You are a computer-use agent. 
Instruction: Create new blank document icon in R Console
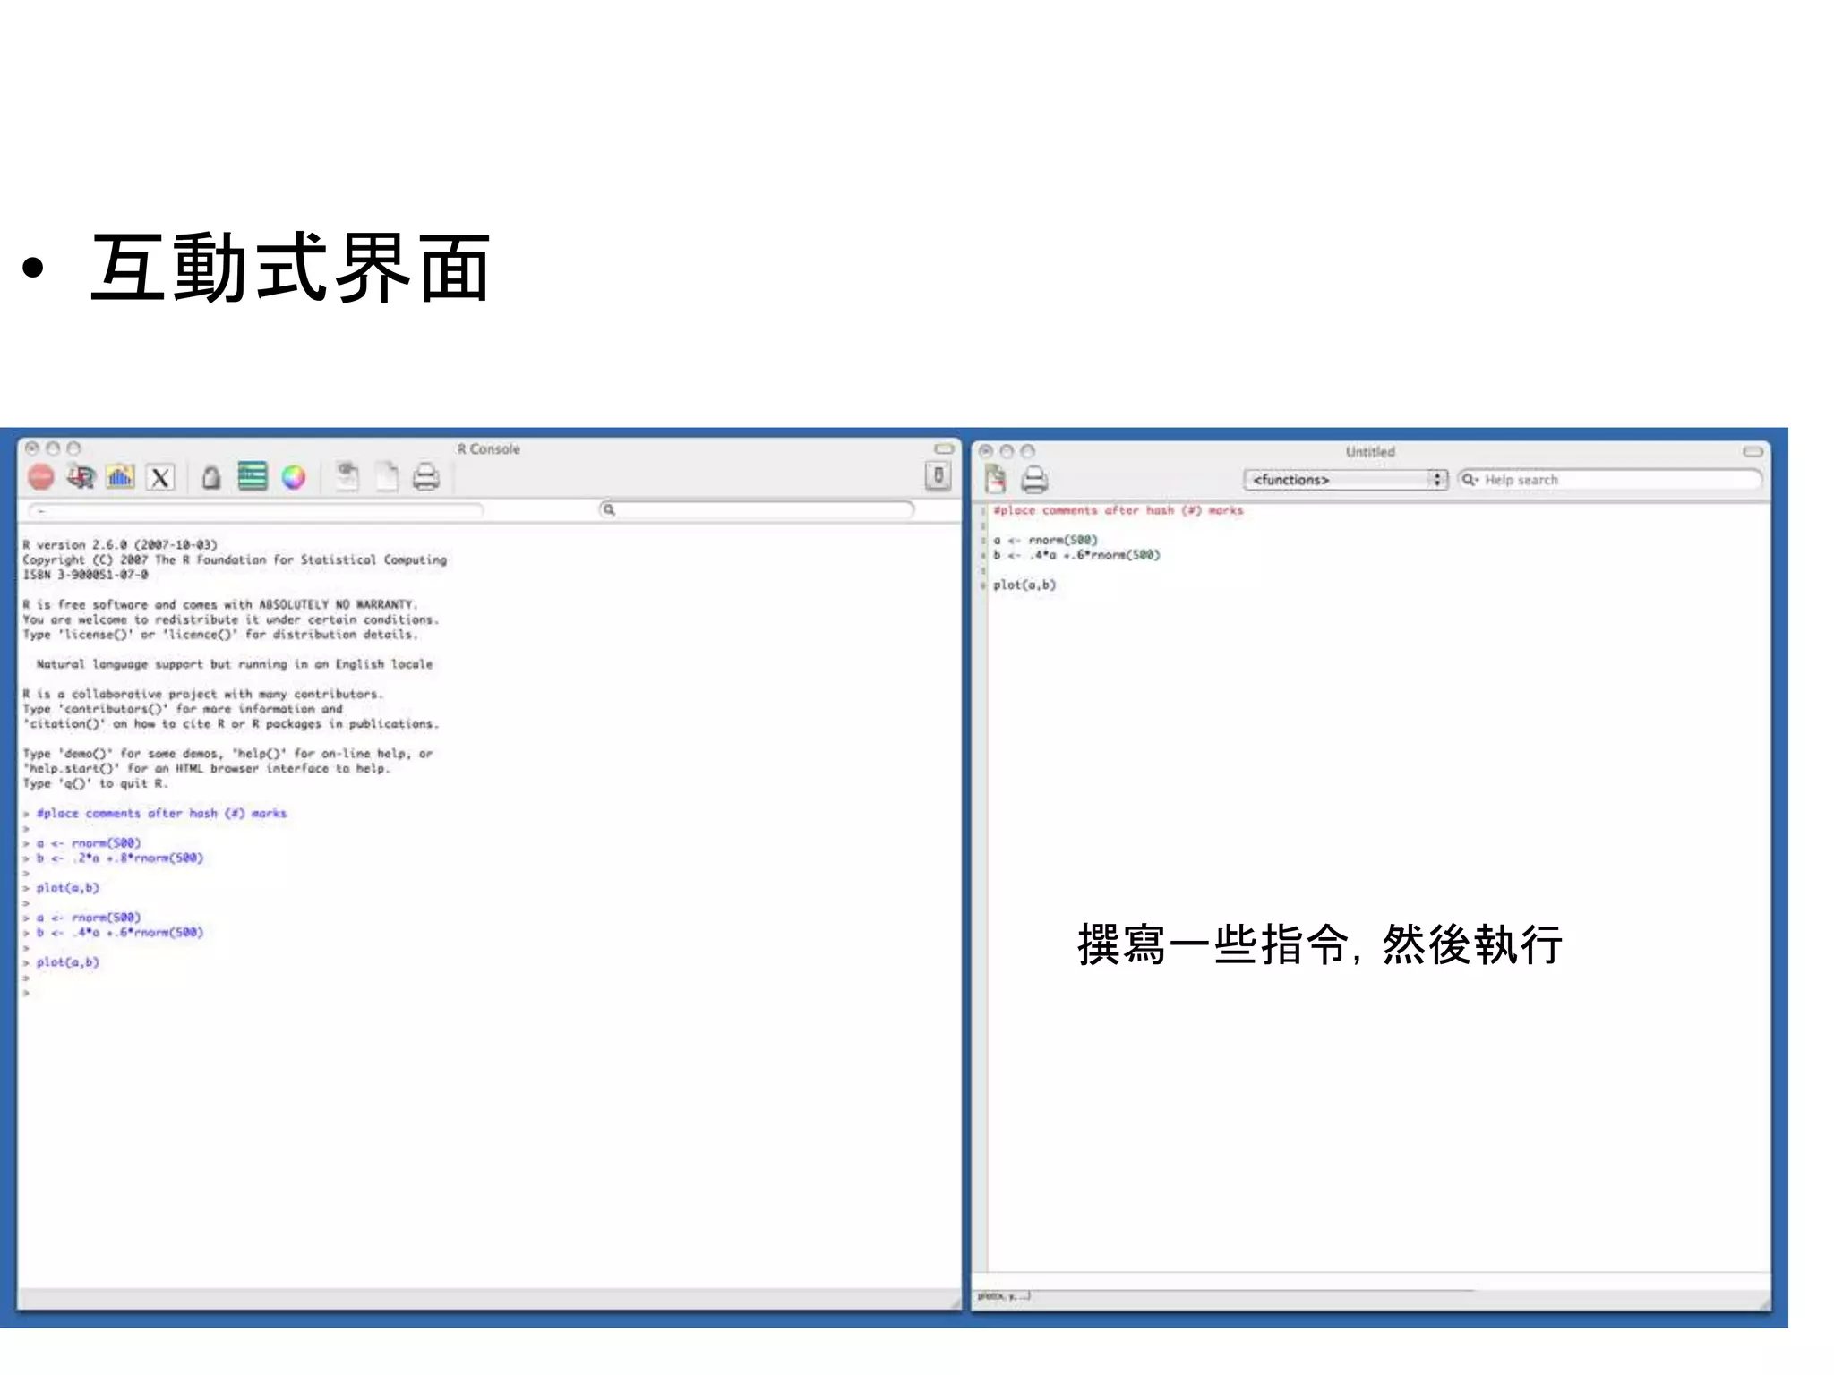pyautogui.click(x=387, y=476)
